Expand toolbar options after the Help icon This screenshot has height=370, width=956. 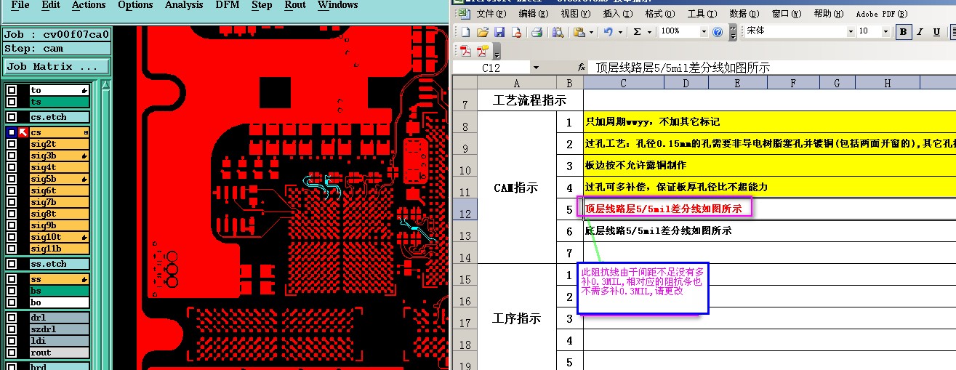[733, 33]
